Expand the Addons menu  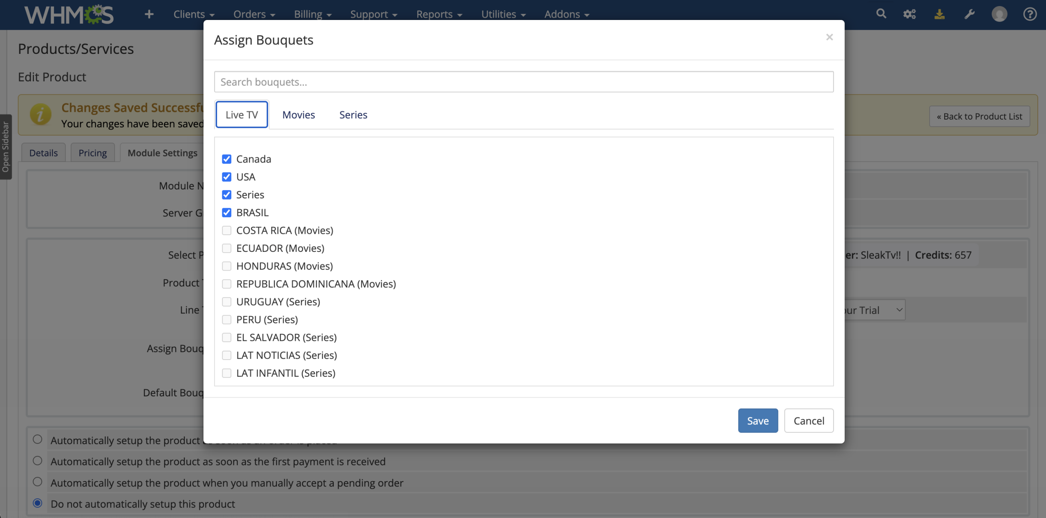567,14
